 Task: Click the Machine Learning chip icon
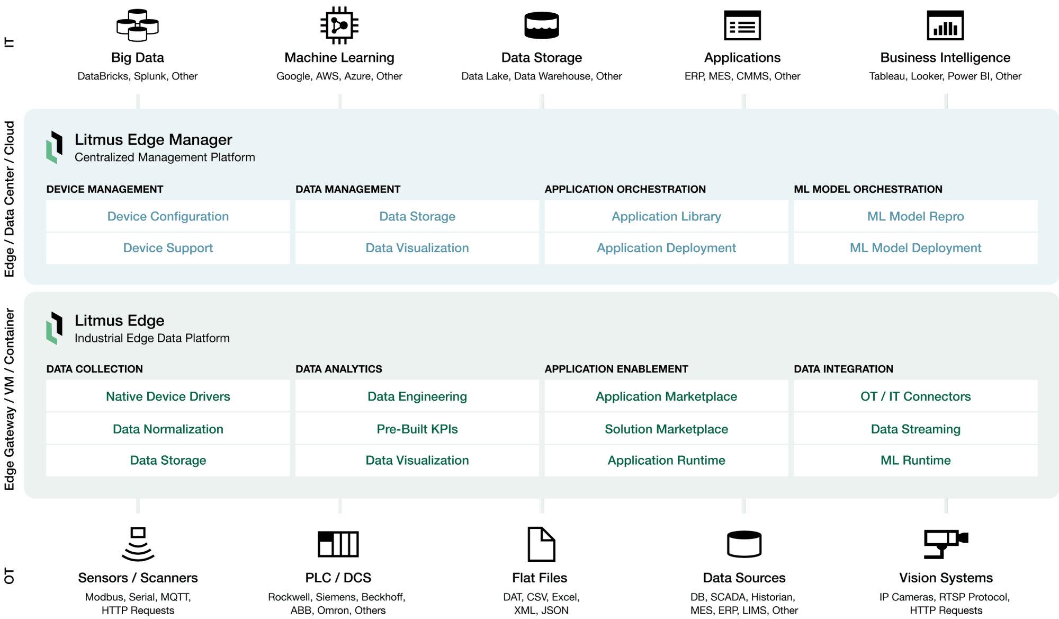[x=339, y=25]
